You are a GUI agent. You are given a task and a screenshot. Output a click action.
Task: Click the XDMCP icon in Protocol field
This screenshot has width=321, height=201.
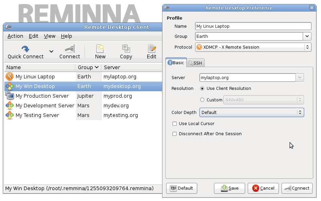199,47
